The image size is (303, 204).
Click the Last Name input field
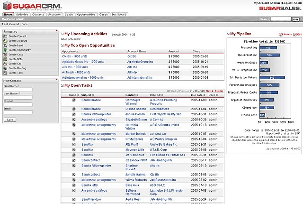[18, 97]
